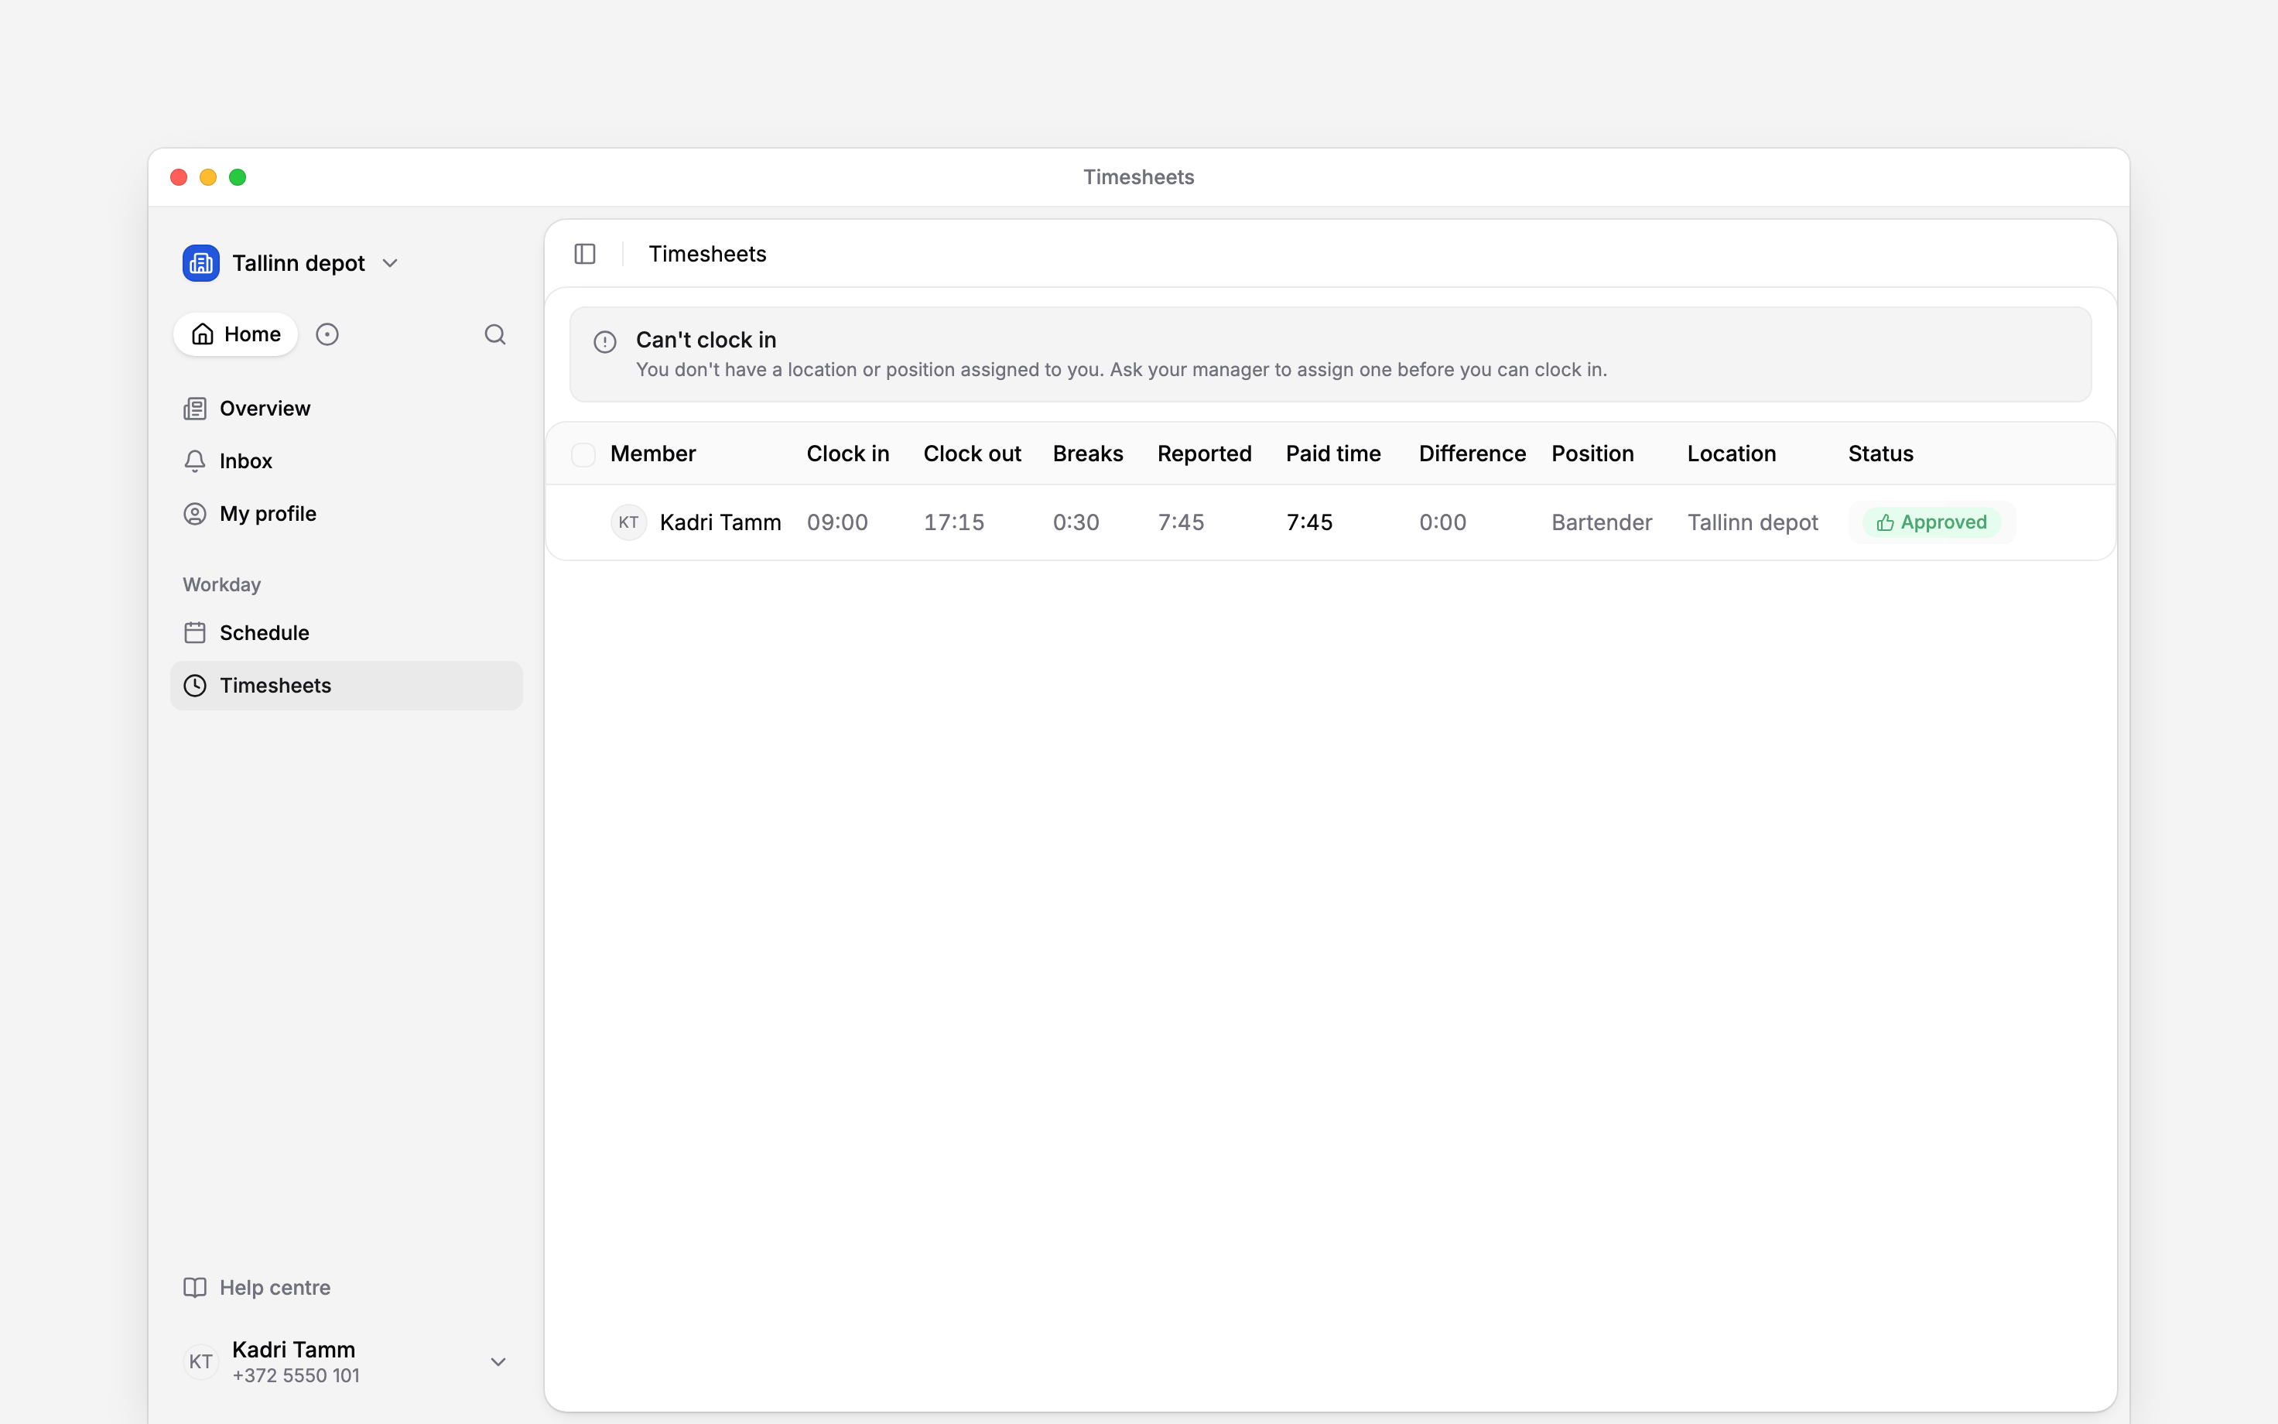The width and height of the screenshot is (2278, 1424).
Task: Click the Reported column header
Action: coord(1205,454)
